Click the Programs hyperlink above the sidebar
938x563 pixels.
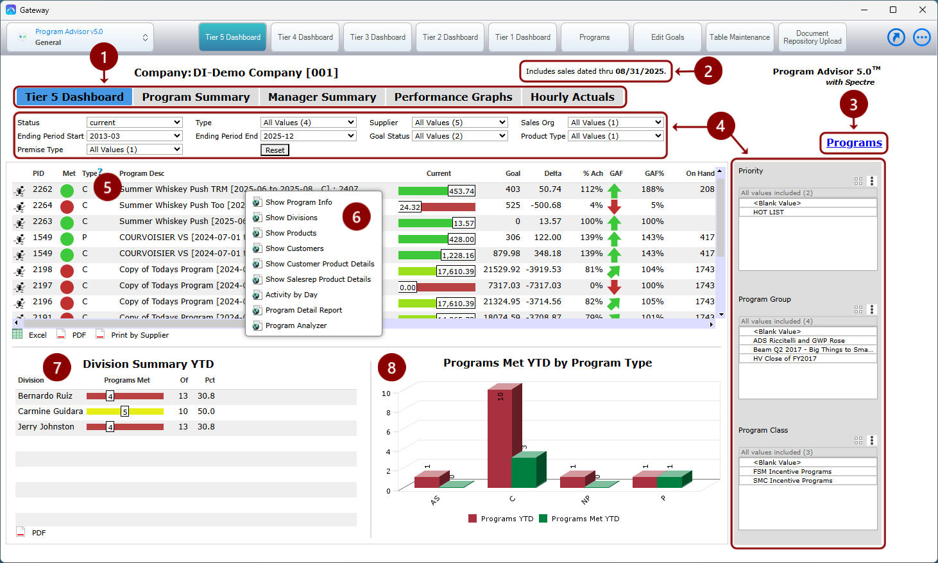click(x=853, y=143)
